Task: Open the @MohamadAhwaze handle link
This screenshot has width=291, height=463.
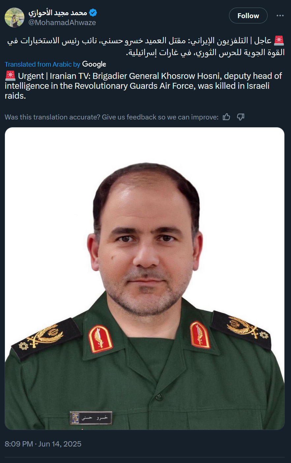Action: (62, 23)
